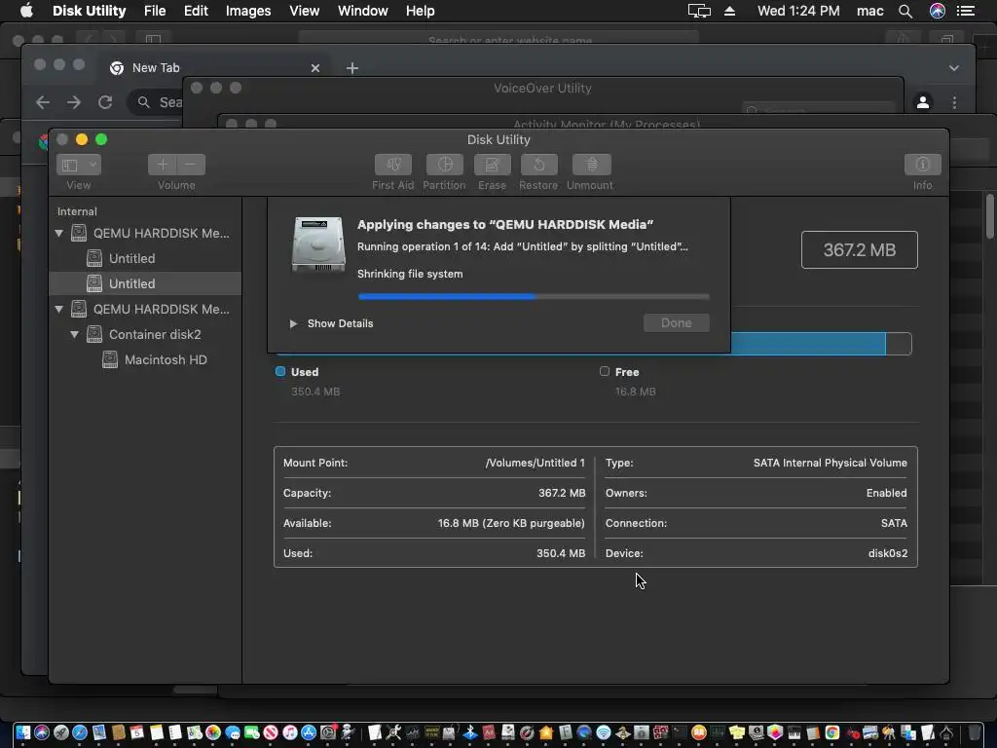Open Photos from the Dock
Viewport: 997px width, 748px height.
[x=213, y=732]
